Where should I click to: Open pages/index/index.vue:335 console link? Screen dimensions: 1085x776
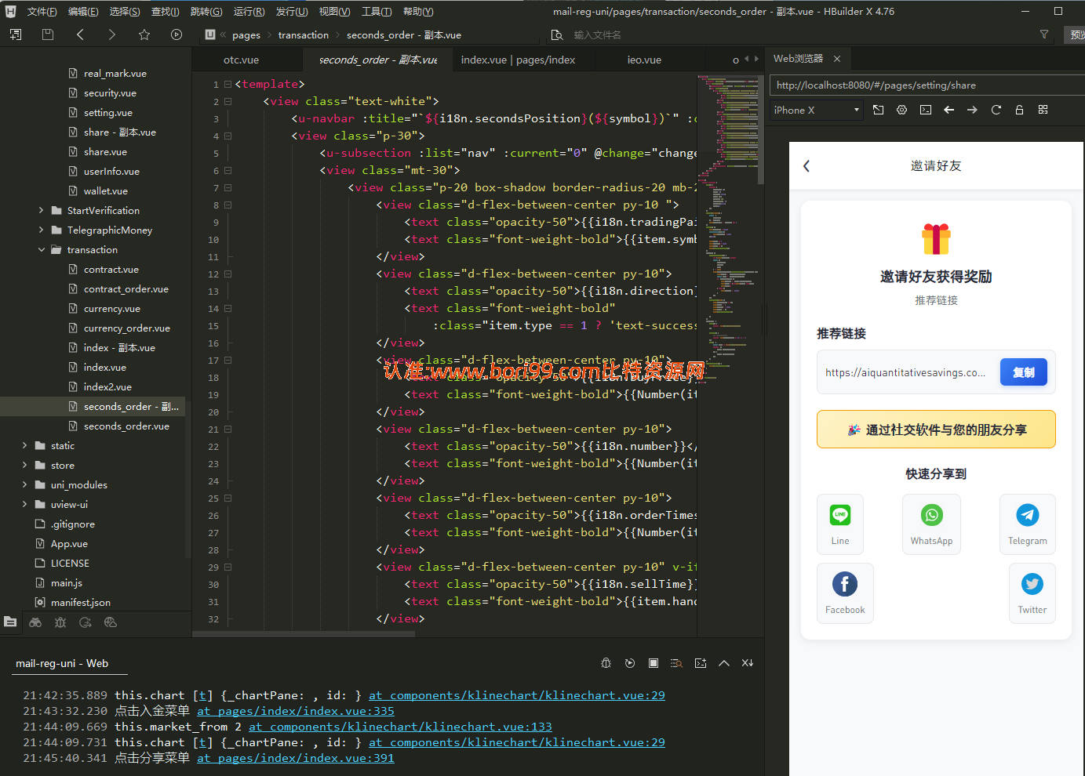(x=296, y=711)
